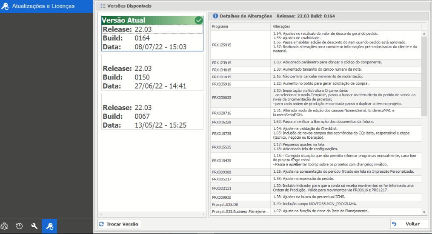The image size is (432, 234).
Task: Select the PRX005217 row
Action: point(316,179)
